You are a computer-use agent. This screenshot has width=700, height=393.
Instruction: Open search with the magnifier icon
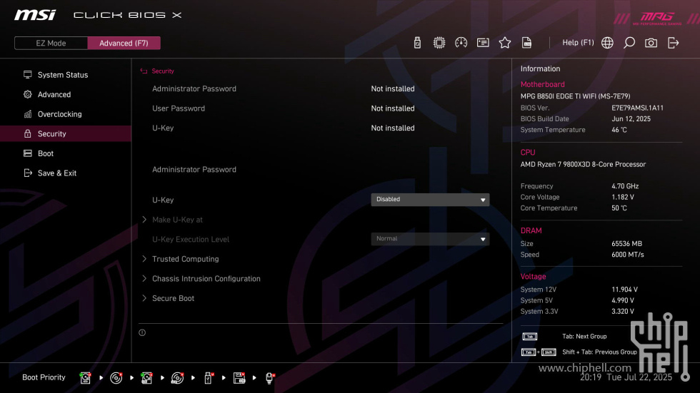click(629, 43)
